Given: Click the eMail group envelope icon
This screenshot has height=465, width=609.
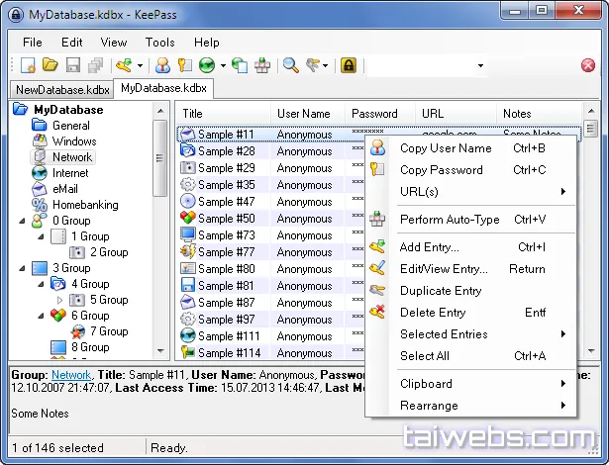Looking at the screenshot, I should 40,189.
